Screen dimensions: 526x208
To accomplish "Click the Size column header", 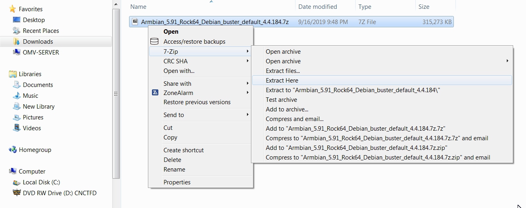I will coord(424,7).
